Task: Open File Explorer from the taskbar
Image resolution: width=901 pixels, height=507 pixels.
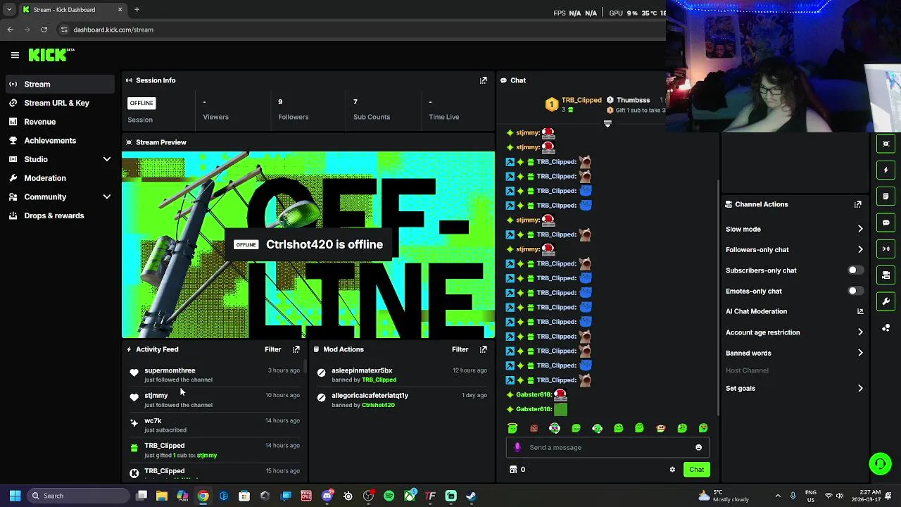Action: (x=162, y=496)
